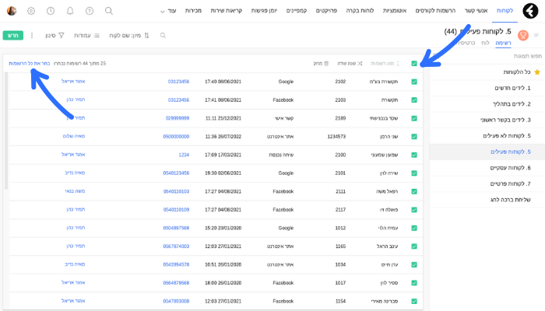This screenshot has width=545, height=311.
Task: Uncheck the checkbox for row 1012
Action: tap(414, 228)
